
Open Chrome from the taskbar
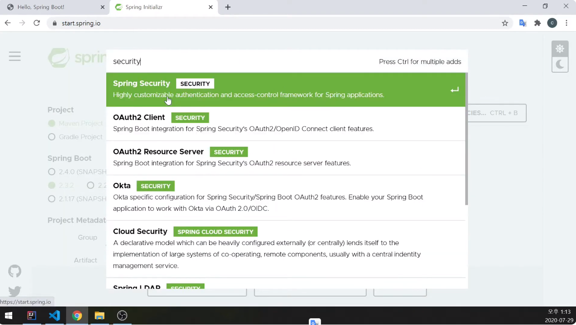pos(77,316)
